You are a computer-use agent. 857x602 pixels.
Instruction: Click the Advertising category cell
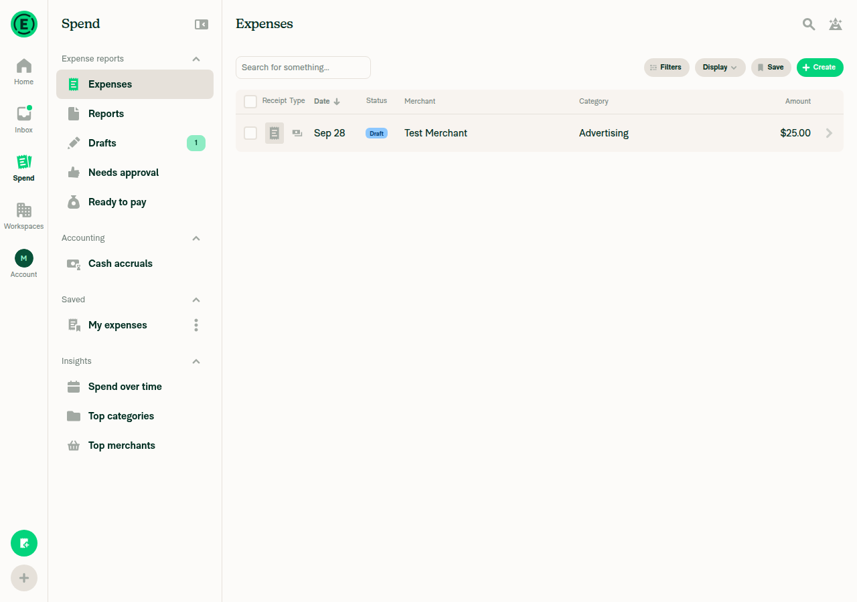pos(604,133)
